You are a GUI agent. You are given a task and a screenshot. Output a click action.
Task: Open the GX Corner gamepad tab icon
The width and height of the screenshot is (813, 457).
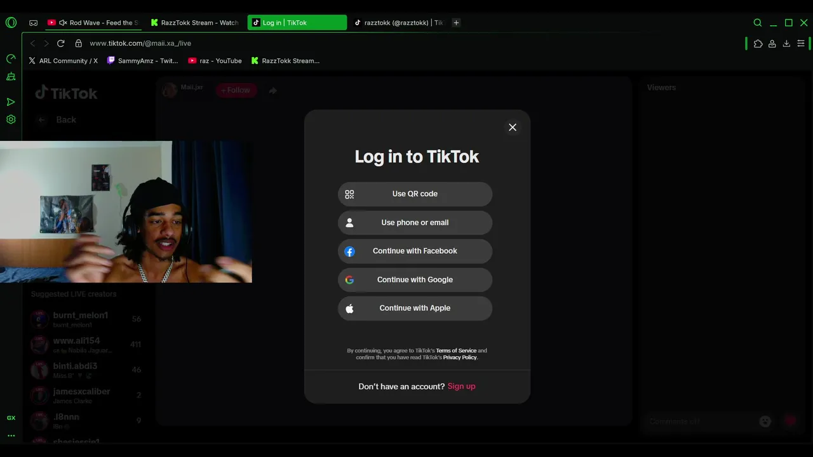[33, 23]
